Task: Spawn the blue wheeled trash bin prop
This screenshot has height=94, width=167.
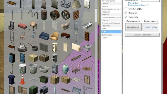Action: coord(11,80)
